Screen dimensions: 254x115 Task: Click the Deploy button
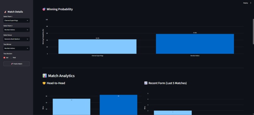pyautogui.click(x=245, y=3)
